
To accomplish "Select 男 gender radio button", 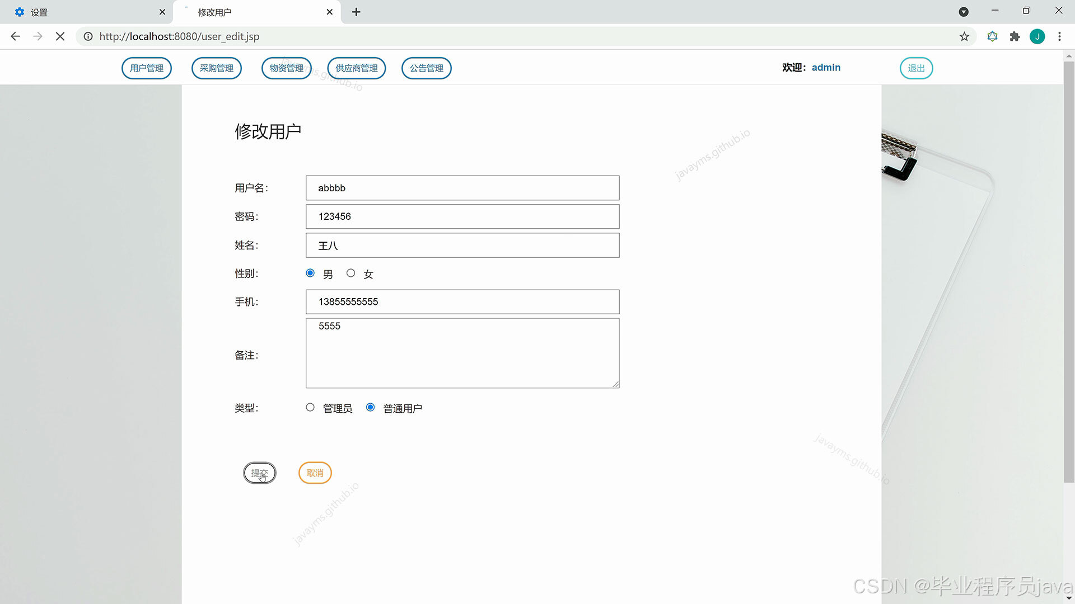I will coord(310,273).
